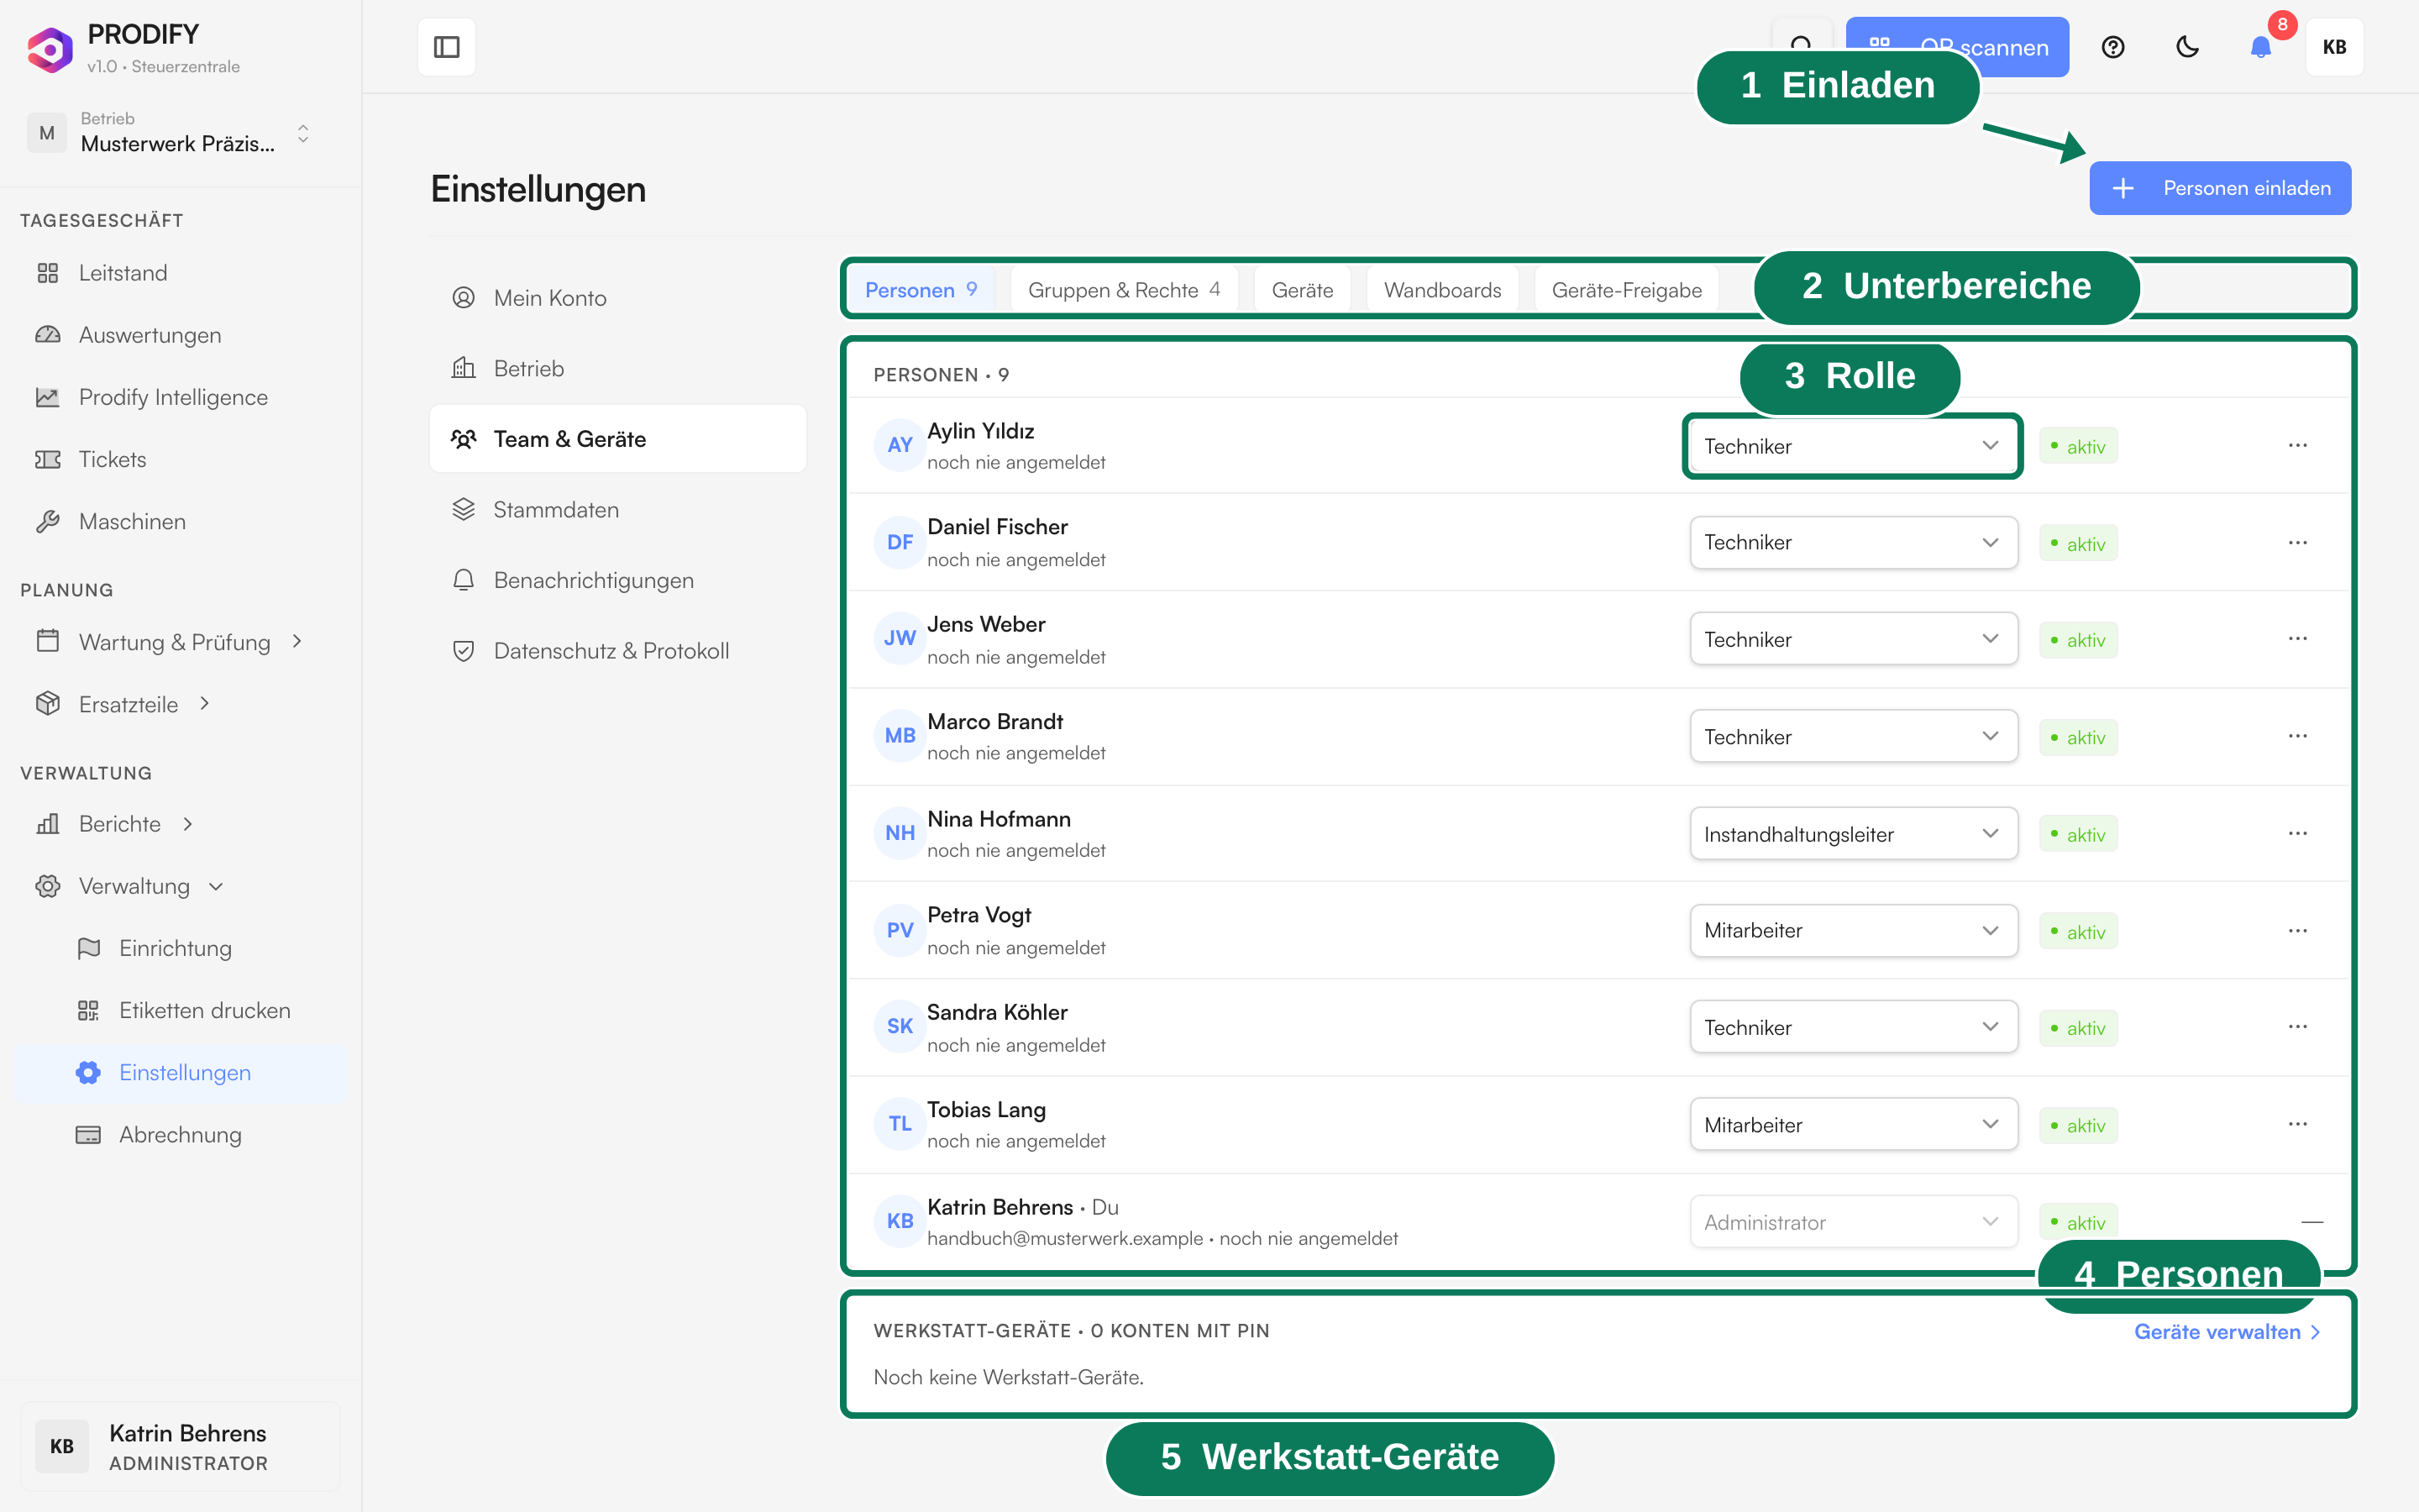Open Geräte verwalten link
The width and height of the screenshot is (2419, 1512).
coord(2227,1332)
